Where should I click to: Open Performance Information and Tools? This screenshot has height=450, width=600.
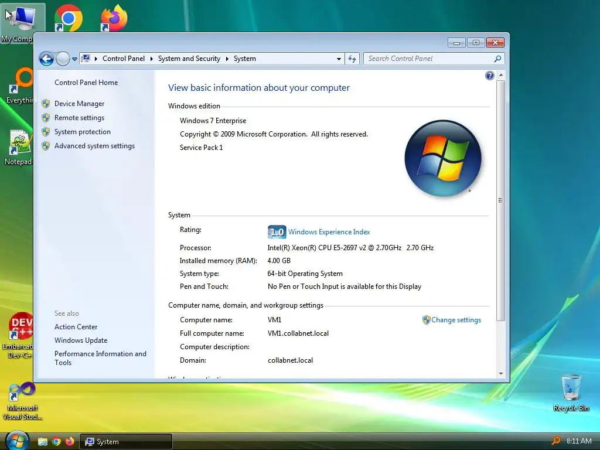pos(100,358)
